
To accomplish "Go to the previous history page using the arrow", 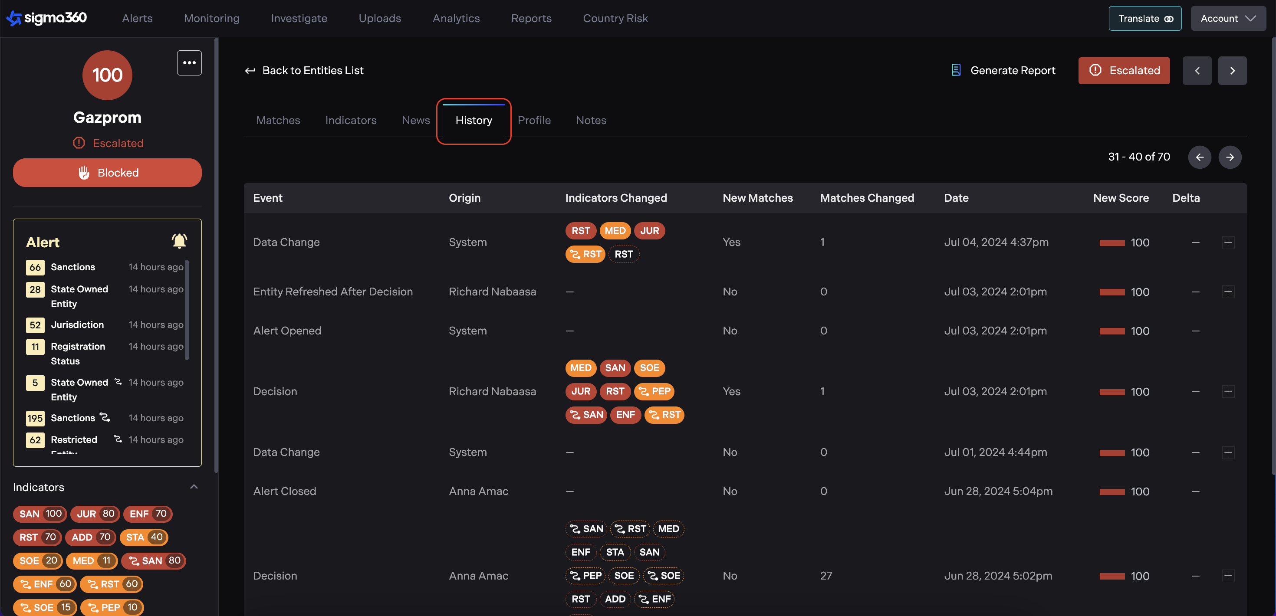I will click(x=1199, y=157).
